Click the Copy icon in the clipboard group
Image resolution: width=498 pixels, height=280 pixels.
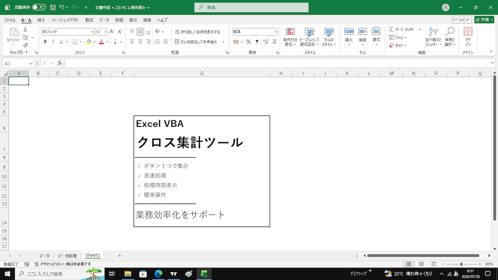(x=25, y=38)
